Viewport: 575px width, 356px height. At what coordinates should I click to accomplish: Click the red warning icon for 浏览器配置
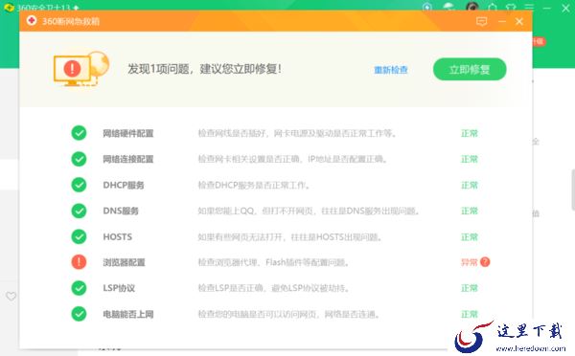tap(79, 262)
